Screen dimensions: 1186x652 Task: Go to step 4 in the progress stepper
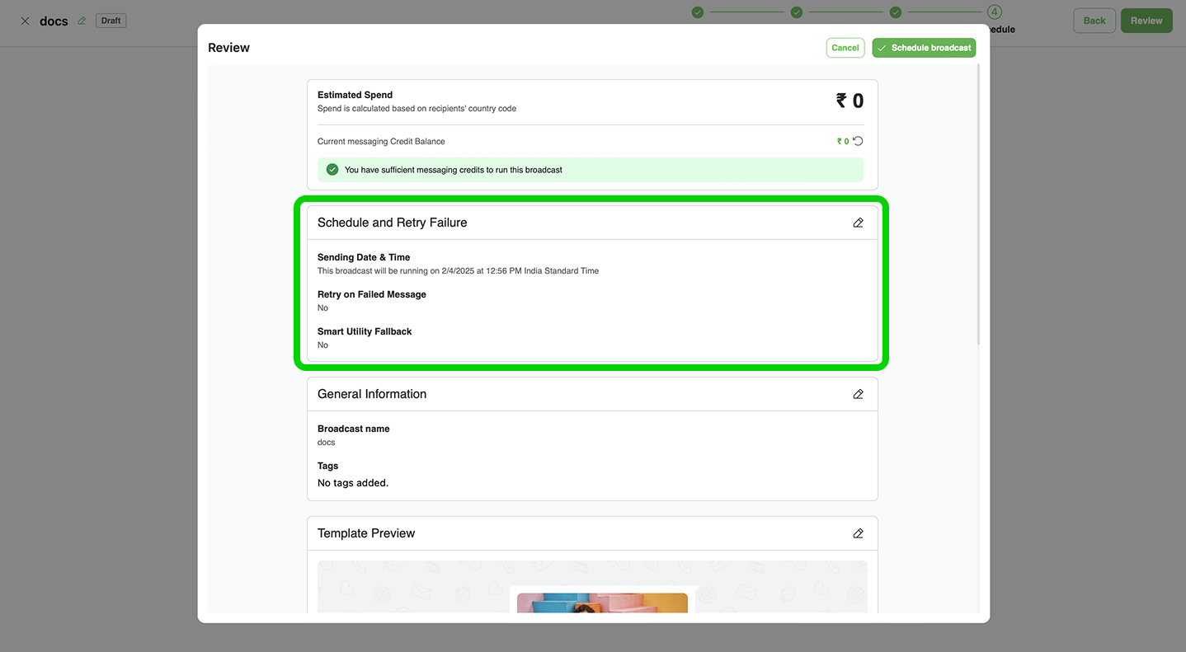[995, 12]
